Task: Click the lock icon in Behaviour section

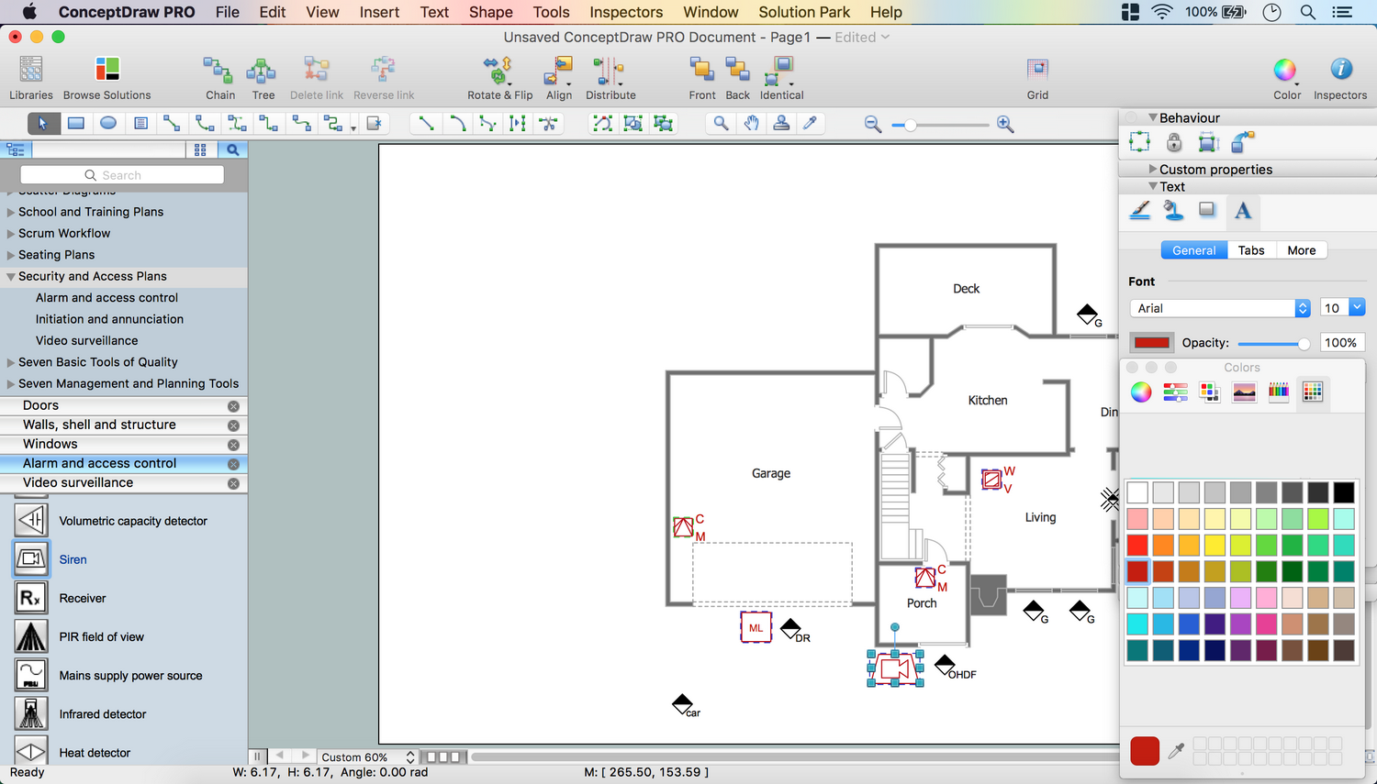Action: tap(1174, 142)
